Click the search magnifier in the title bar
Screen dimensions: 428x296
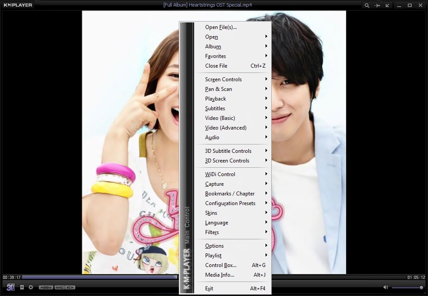pos(367,5)
